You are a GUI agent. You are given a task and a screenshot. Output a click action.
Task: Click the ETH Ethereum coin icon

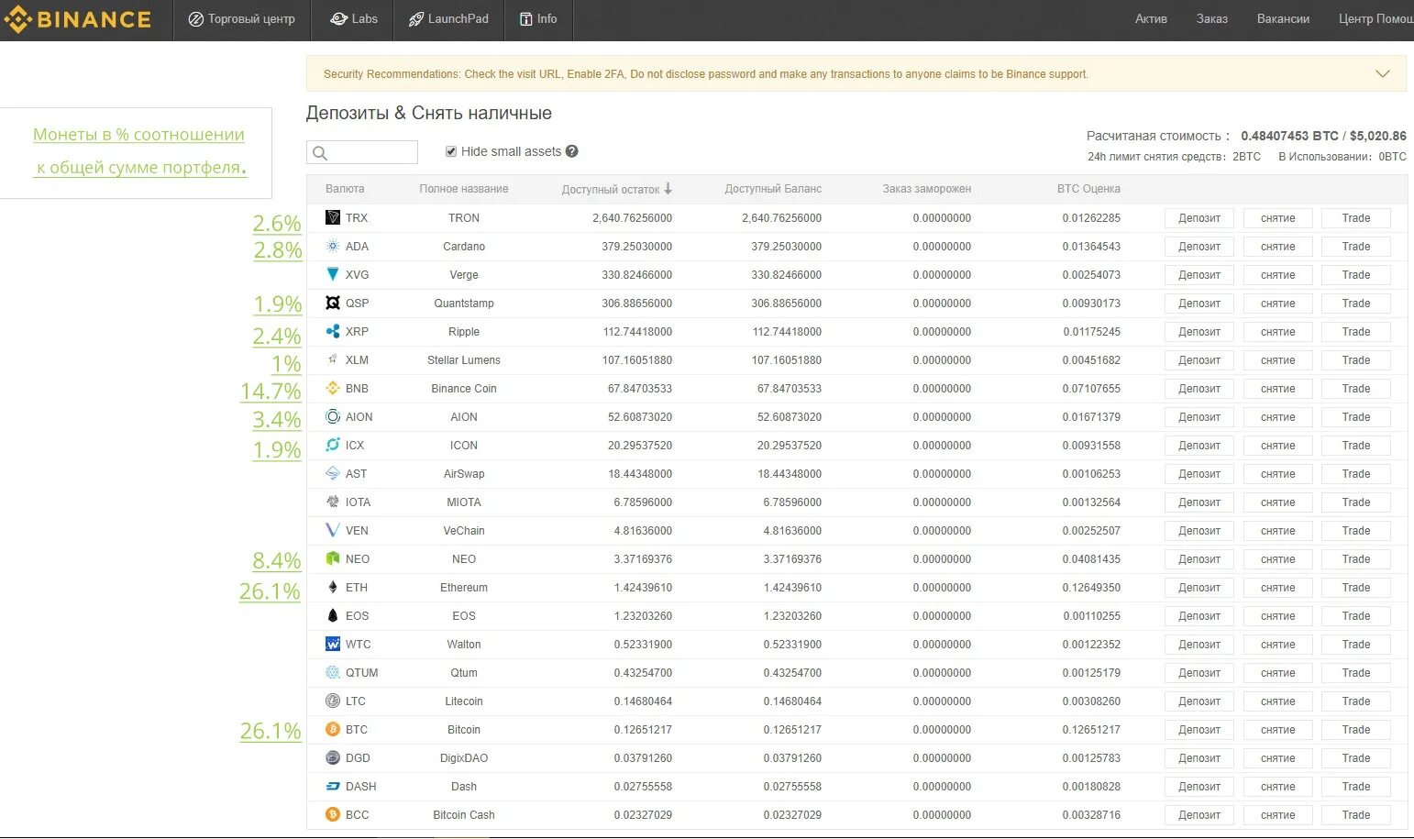[x=333, y=588]
